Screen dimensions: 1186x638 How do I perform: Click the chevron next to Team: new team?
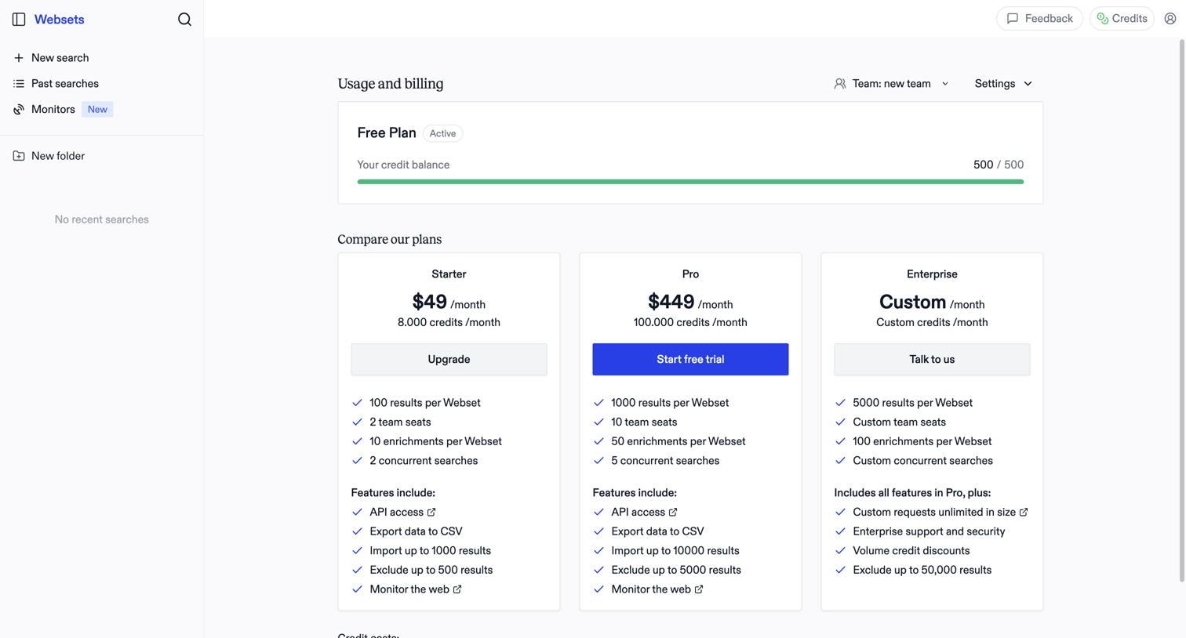pyautogui.click(x=945, y=84)
